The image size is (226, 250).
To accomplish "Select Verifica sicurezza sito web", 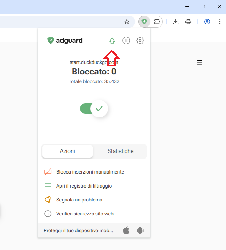I will 85,214.
